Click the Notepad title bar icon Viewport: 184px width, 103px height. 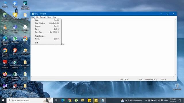tap(33, 14)
